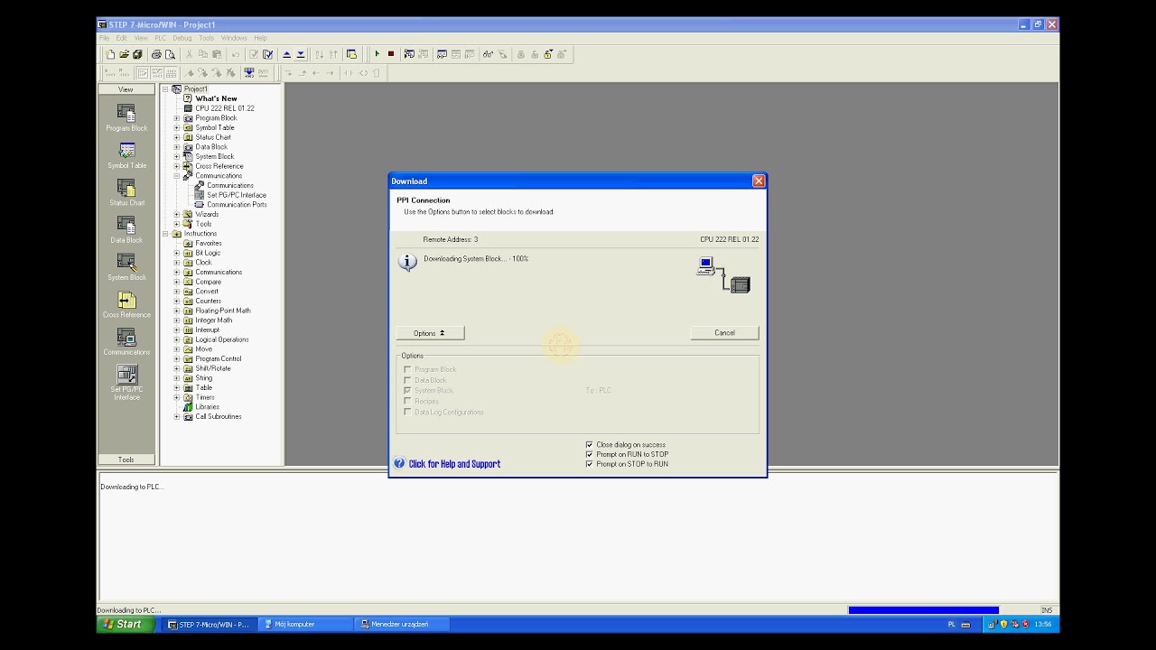This screenshot has width=1156, height=650.
Task: Open the Help menu
Action: pos(260,38)
